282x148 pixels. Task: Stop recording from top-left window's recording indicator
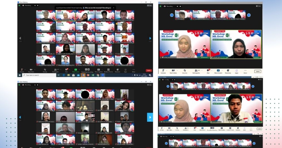(38, 6)
